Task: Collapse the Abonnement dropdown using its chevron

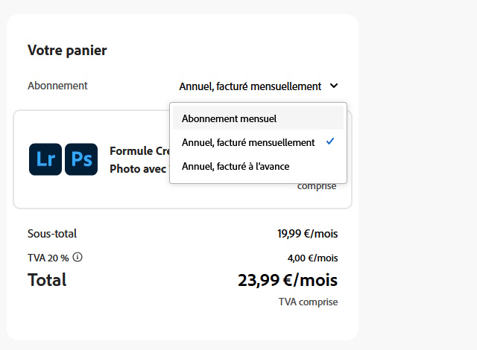Action: (x=334, y=86)
